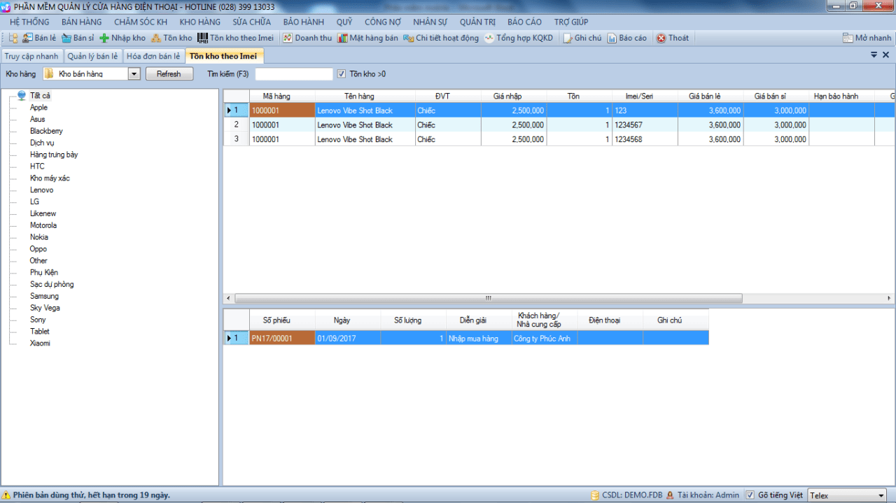Screen dimensions: 896x503
Task: Open Tồn kho theo Imei barcode icon
Action: tap(202, 38)
